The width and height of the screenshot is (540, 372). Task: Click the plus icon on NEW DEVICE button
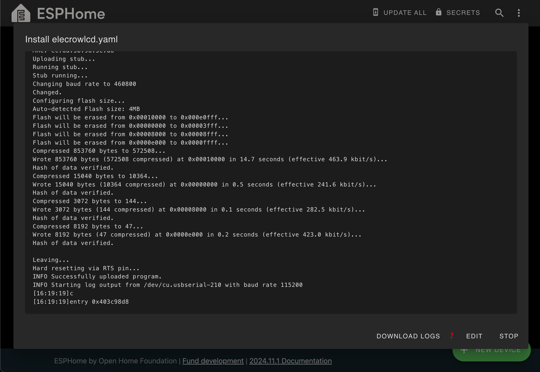[x=463, y=350]
